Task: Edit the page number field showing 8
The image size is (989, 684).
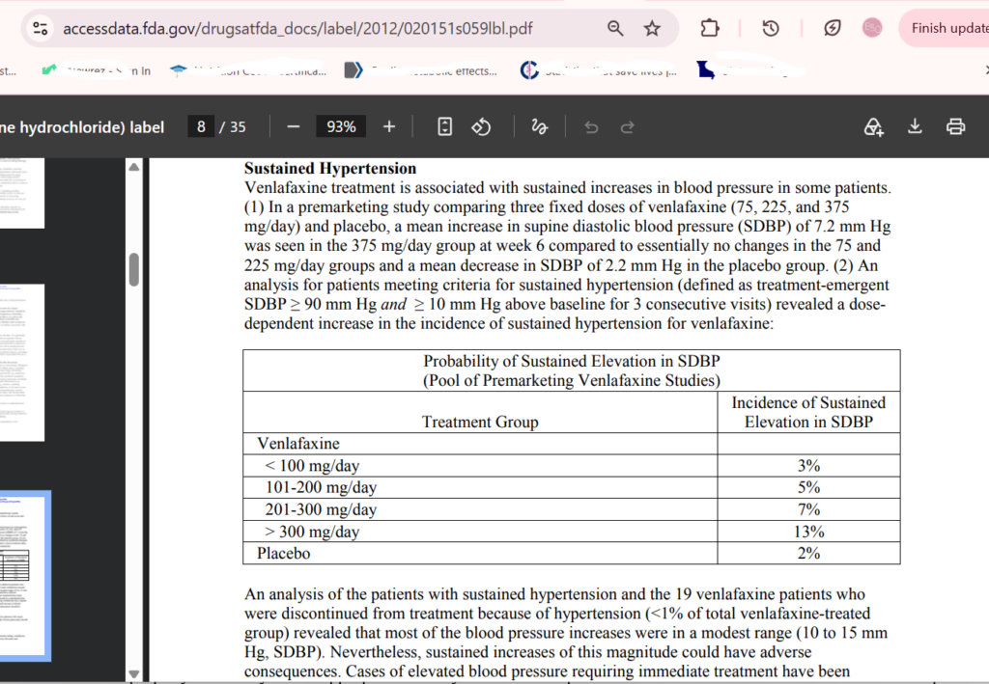Action: click(201, 126)
